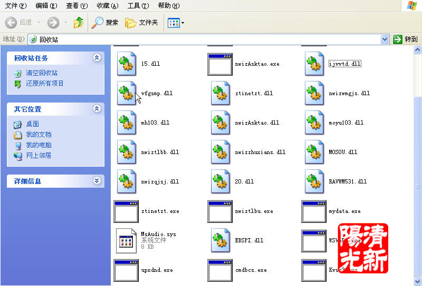The height and width of the screenshot is (286, 422).
Task: Open 我的电脑 link
Action: click(39, 145)
